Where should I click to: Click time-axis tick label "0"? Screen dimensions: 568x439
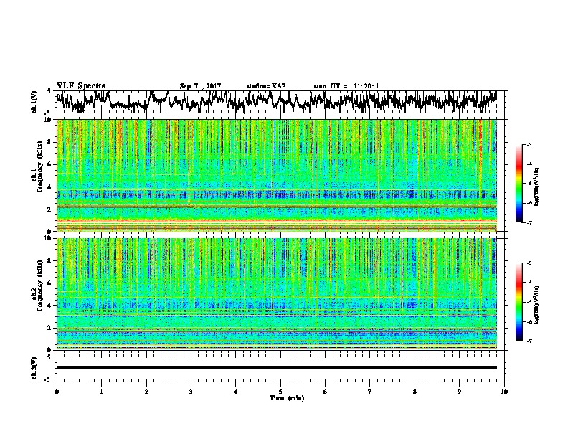(57, 391)
